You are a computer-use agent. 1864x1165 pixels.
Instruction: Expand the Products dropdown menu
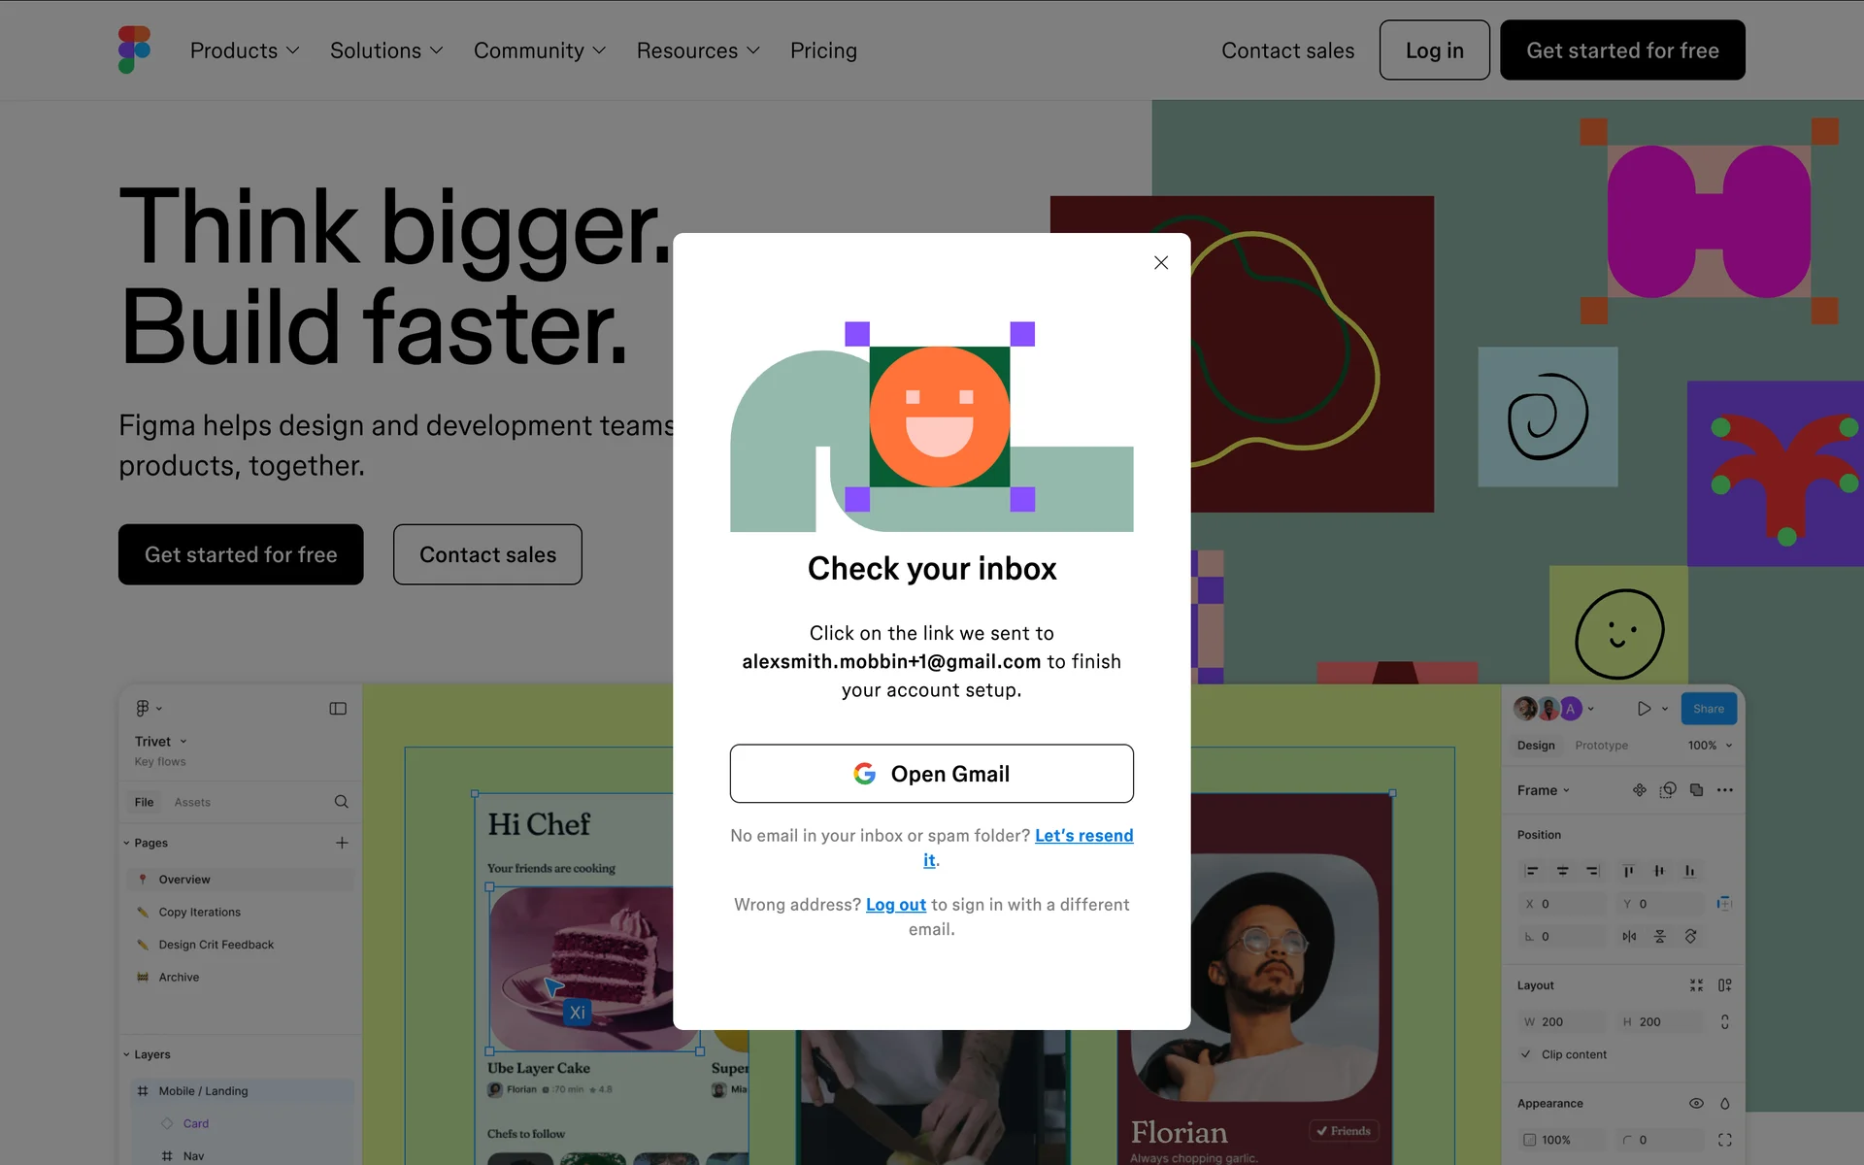[244, 50]
